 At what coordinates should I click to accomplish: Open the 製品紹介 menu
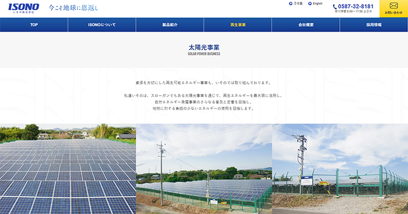(x=170, y=24)
